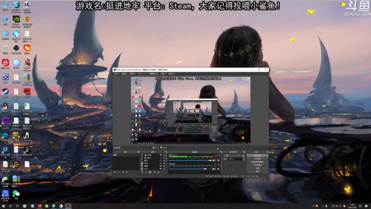Viewport: 371px width, 209px height.
Task: Move the scene up with the Scenes panel arrow
Action: point(123,172)
